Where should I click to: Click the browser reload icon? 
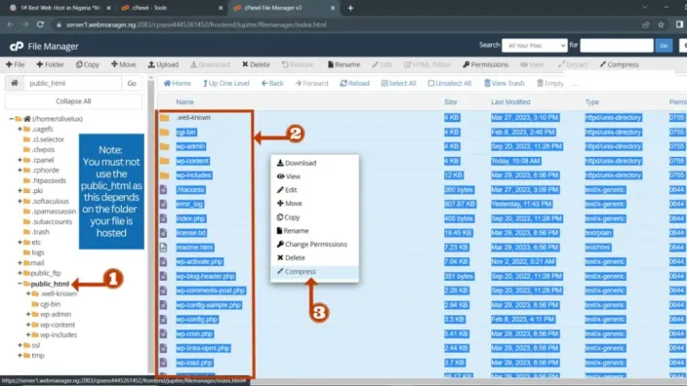(x=40, y=24)
